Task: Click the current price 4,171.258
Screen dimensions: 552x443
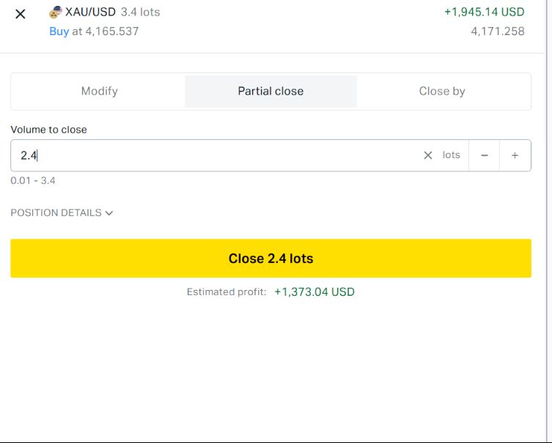Action: (498, 31)
